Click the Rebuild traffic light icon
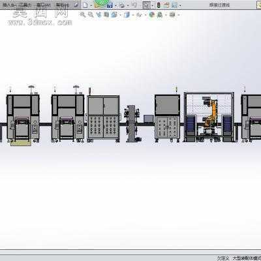This screenshot has width=261, height=261. [159, 5]
